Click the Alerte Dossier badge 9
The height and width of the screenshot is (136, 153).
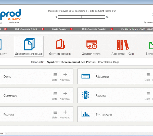tap(71, 29)
